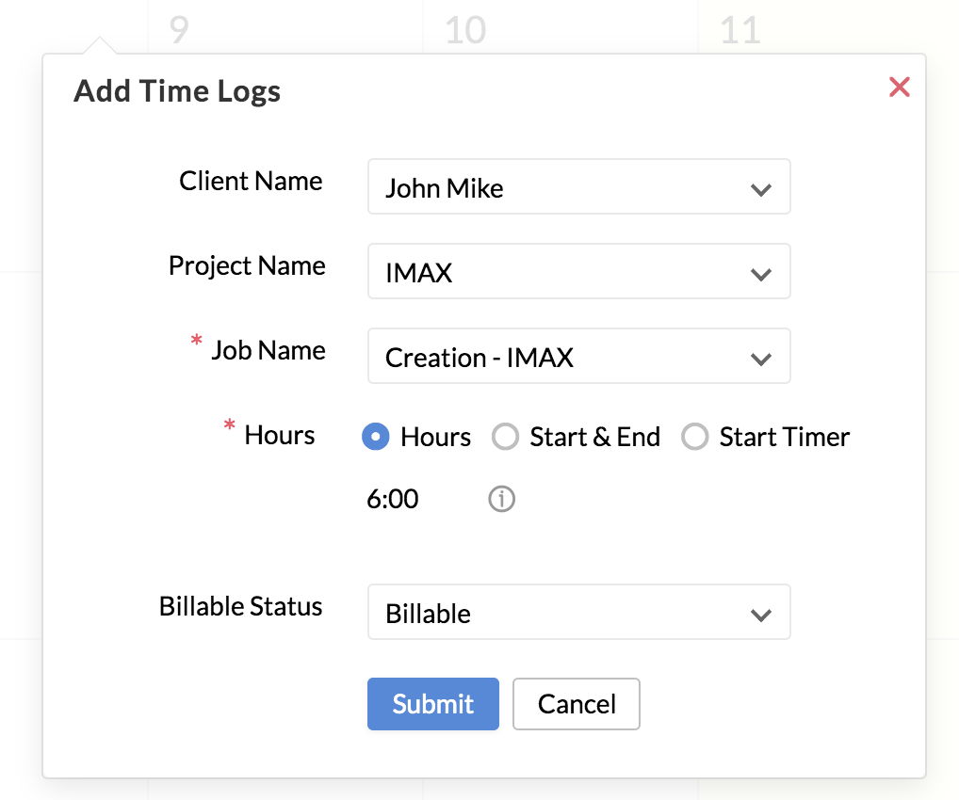Open the Job Name dropdown
This screenshot has height=800, width=959.
pos(578,357)
